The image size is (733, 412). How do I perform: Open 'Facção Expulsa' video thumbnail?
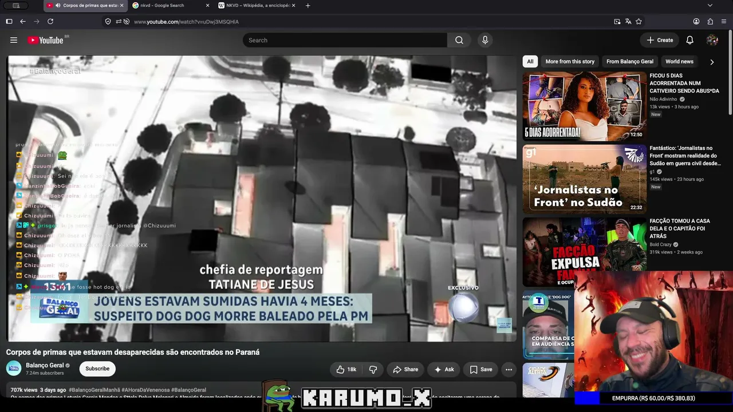(x=584, y=252)
